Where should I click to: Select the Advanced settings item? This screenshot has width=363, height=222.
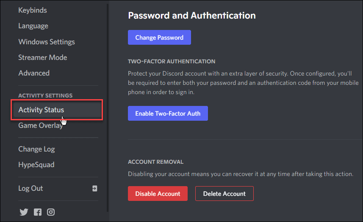point(34,73)
